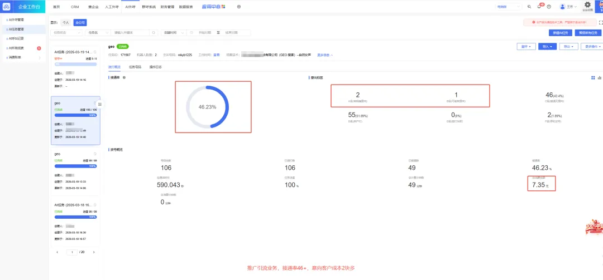Open the header search magnifier icon
Image resolution: width=603 pixels, height=280 pixels.
pyautogui.click(x=529, y=7)
